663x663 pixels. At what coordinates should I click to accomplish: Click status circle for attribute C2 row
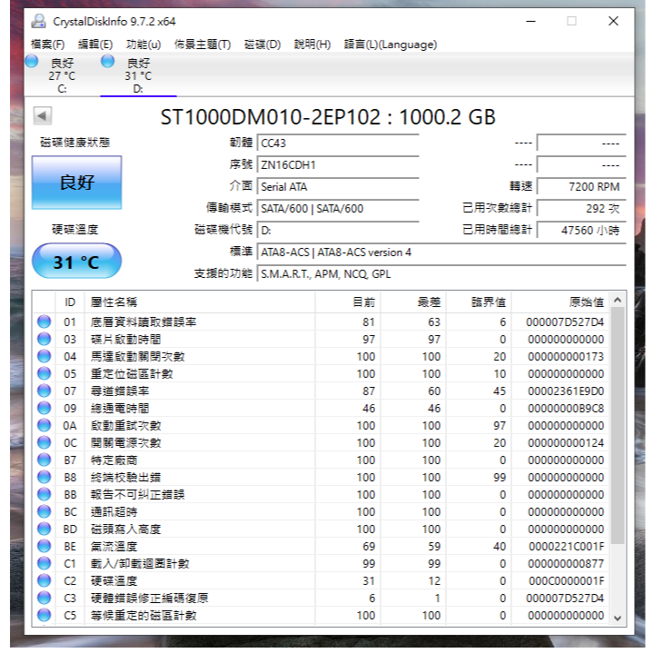click(x=44, y=581)
